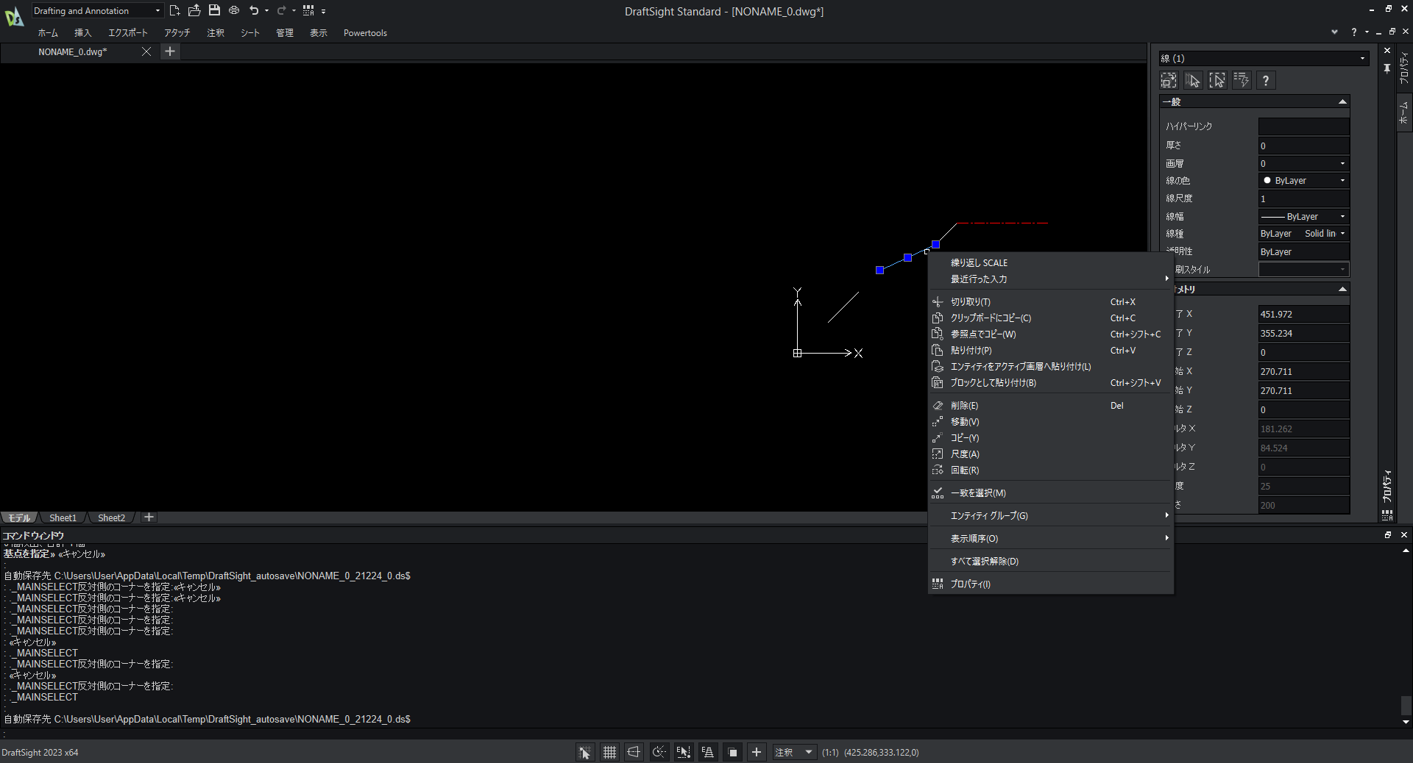
Task: Toggle the overlapping squares button in the status bar
Action: tap(732, 752)
